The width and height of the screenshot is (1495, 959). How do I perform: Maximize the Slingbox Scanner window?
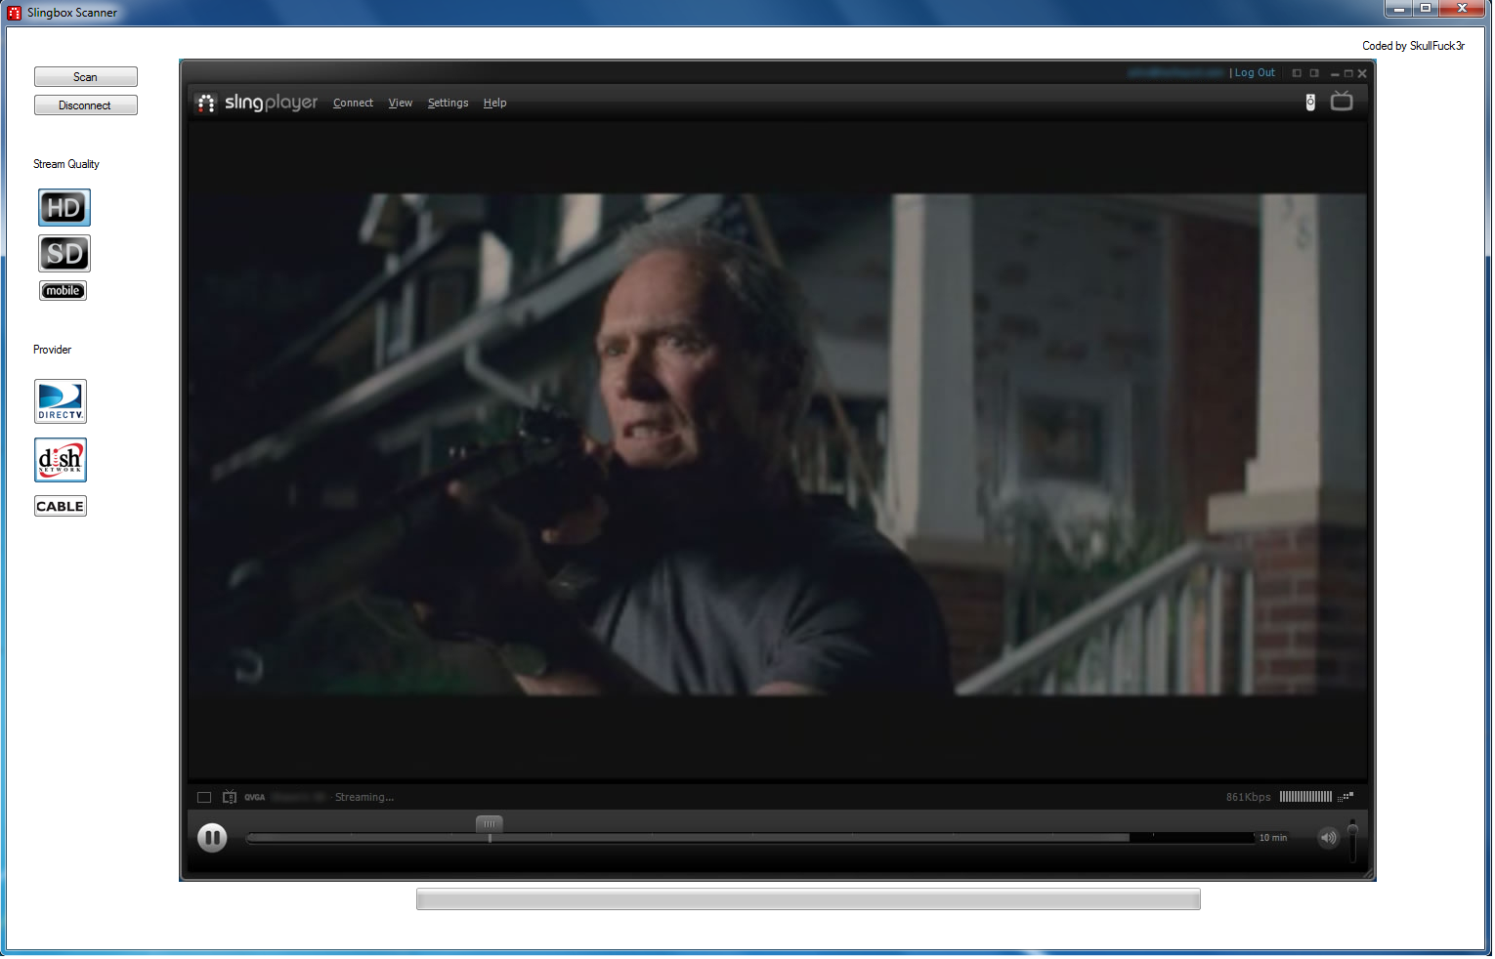click(x=1426, y=9)
